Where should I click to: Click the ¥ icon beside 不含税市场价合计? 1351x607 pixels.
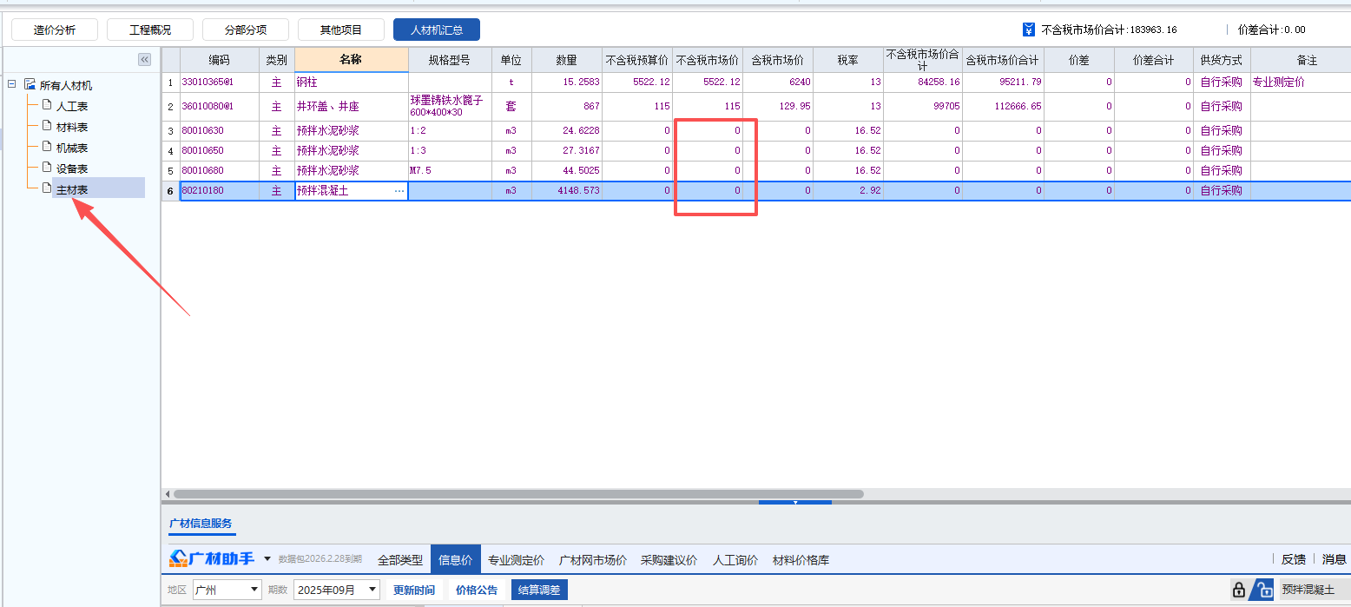coord(1030,28)
